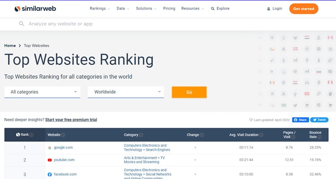Open the google.com link
This screenshot has width=336, height=179.
point(63,148)
